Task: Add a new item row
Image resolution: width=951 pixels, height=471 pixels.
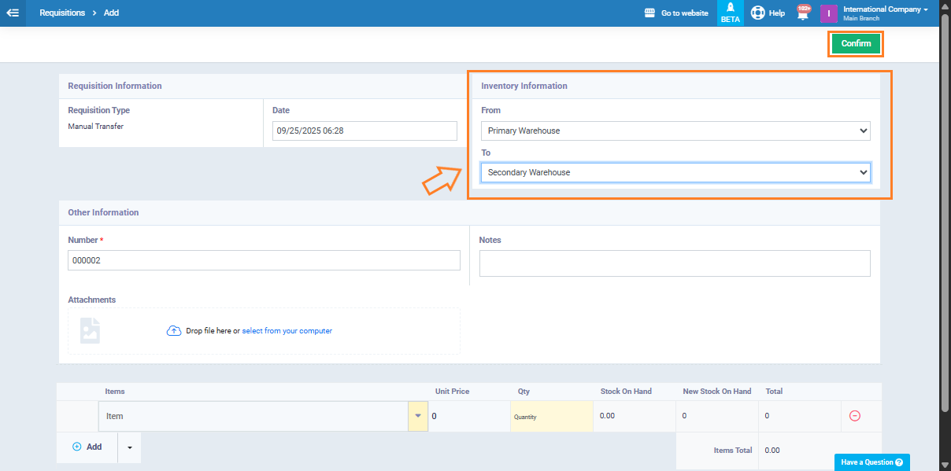Action: point(87,447)
